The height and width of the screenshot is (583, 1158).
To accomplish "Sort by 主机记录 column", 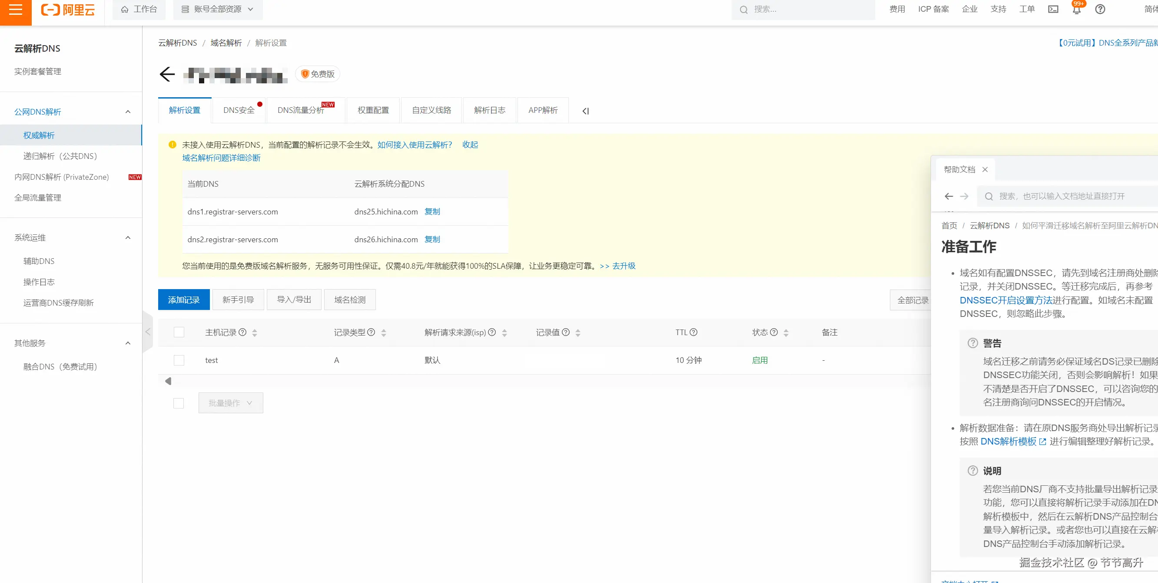I will pos(255,333).
